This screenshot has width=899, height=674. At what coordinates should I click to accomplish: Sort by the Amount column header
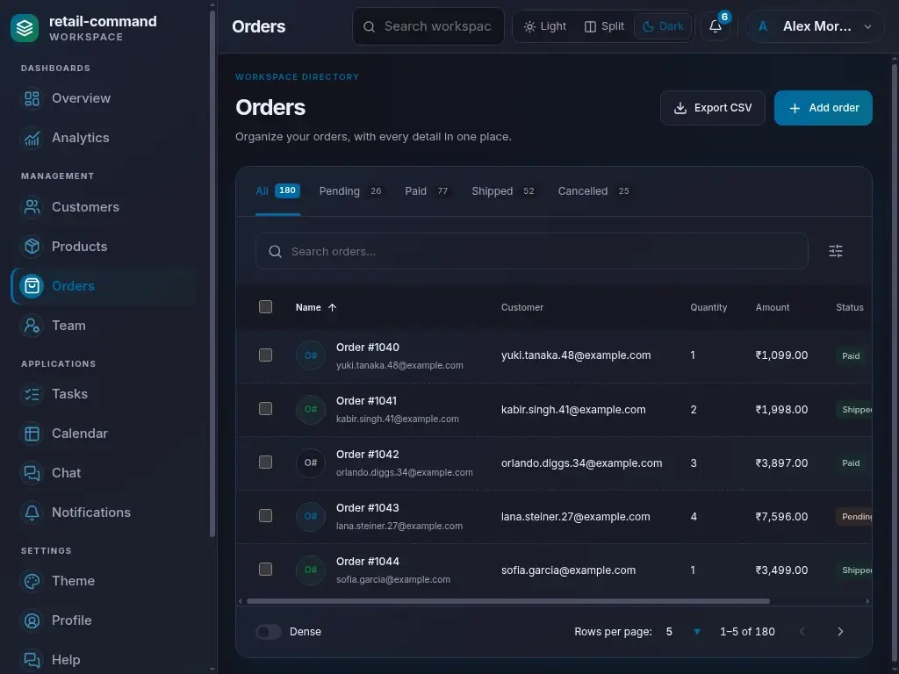coord(773,308)
